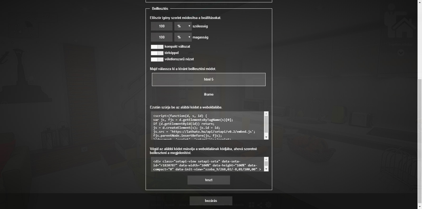Click the script code box scrollbar thumb
422x209 pixels.
coord(266,124)
